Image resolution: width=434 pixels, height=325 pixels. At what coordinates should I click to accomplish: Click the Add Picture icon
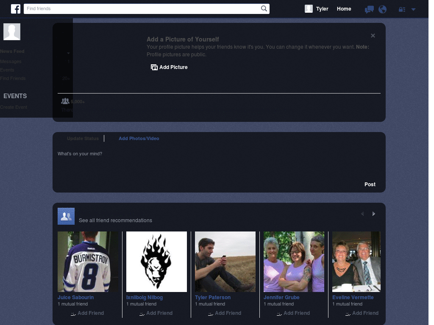[154, 67]
